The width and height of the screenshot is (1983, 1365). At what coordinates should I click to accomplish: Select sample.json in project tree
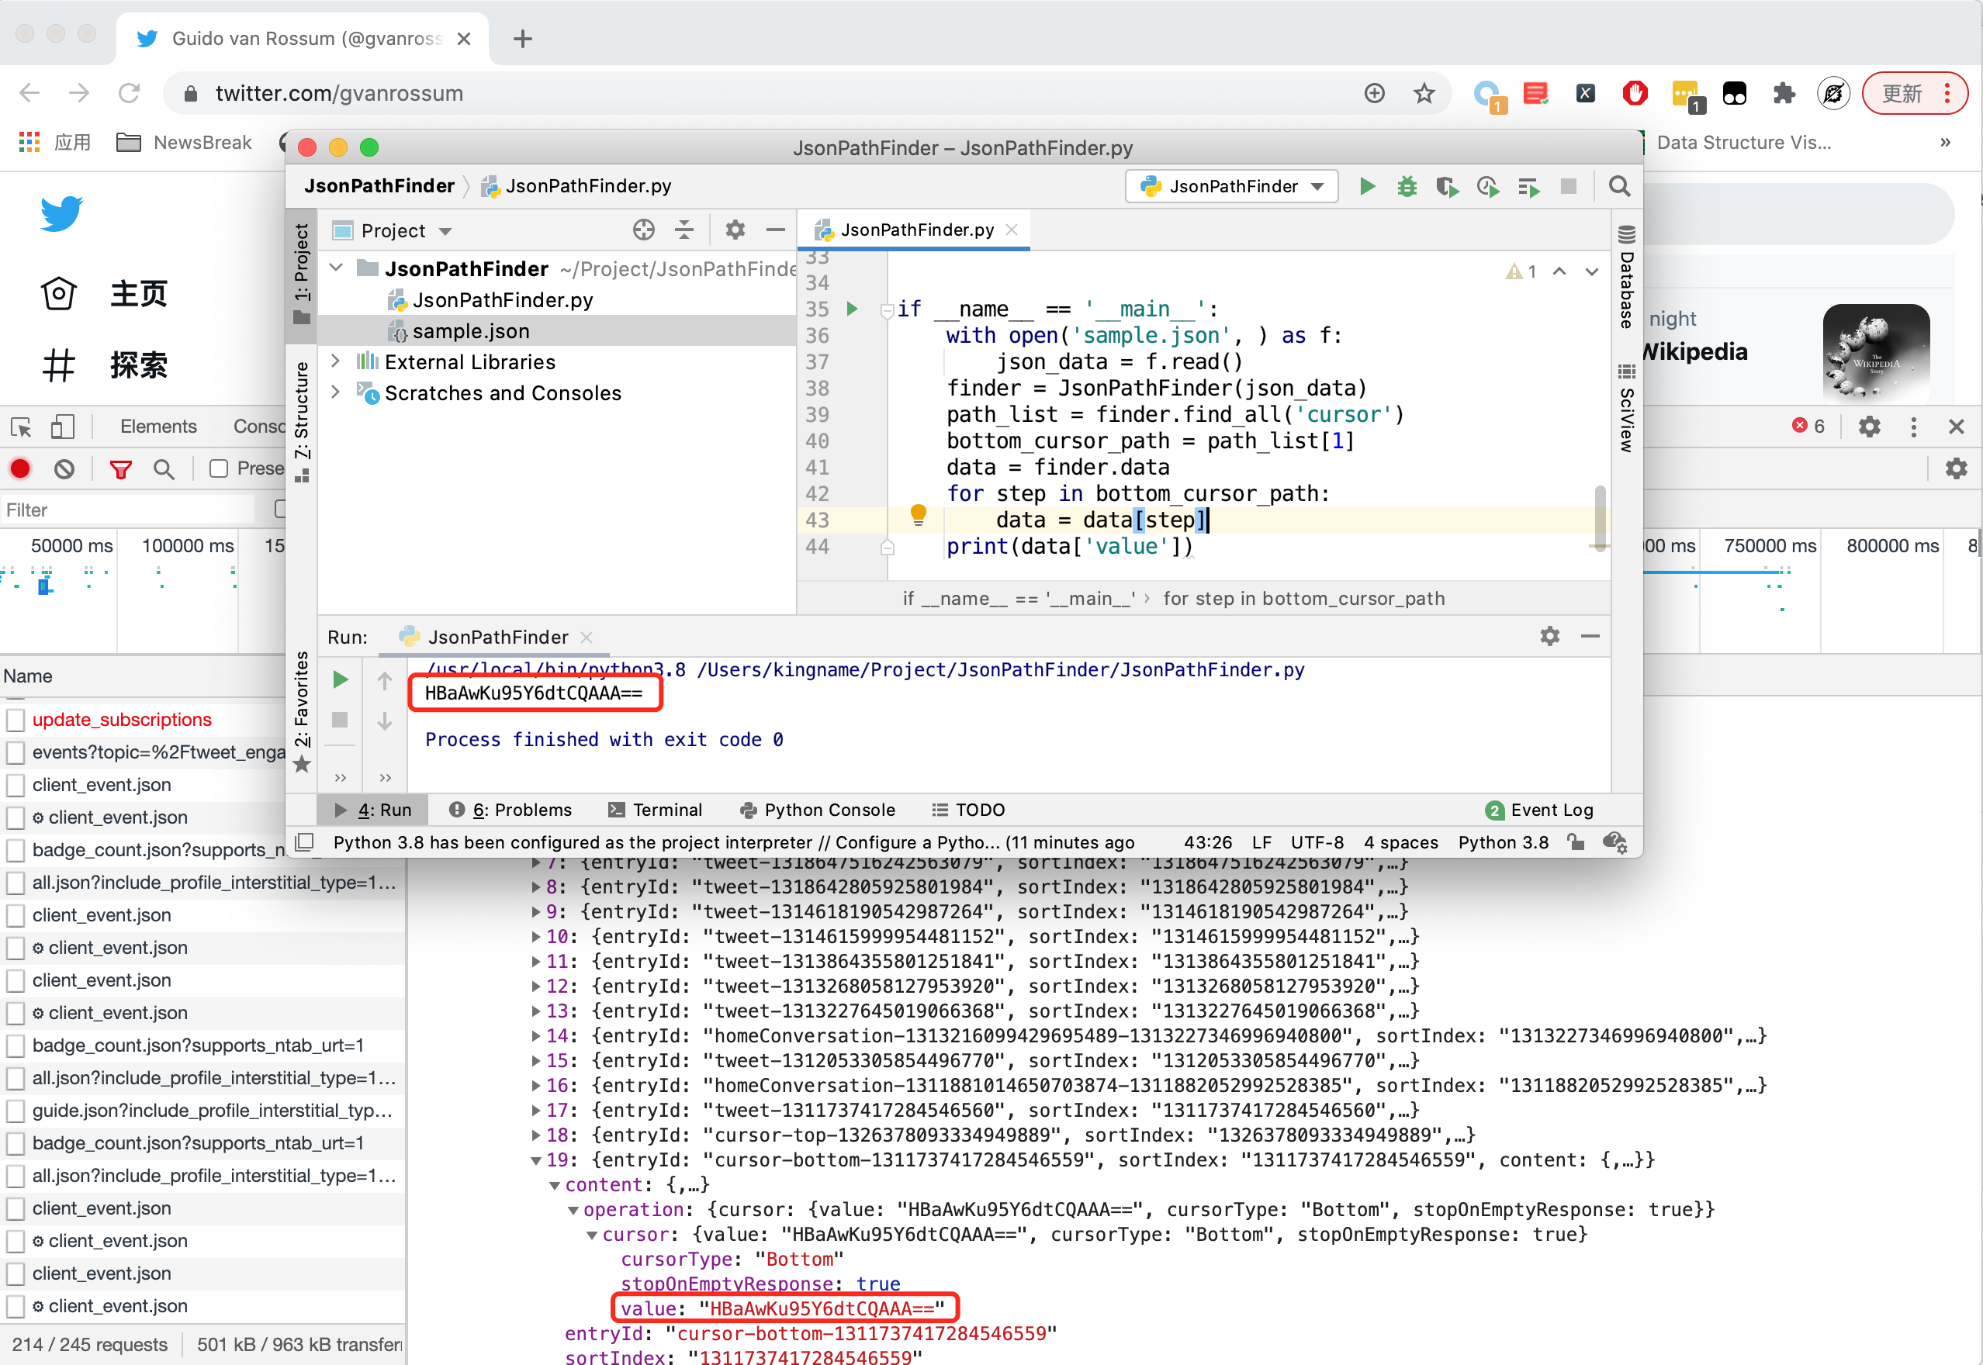tap(470, 331)
